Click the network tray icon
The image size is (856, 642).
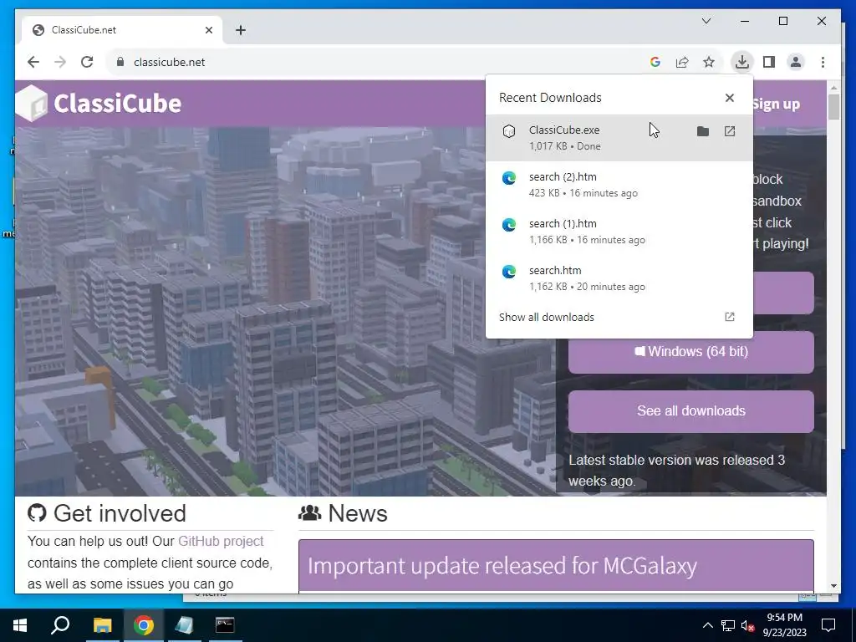click(x=727, y=625)
